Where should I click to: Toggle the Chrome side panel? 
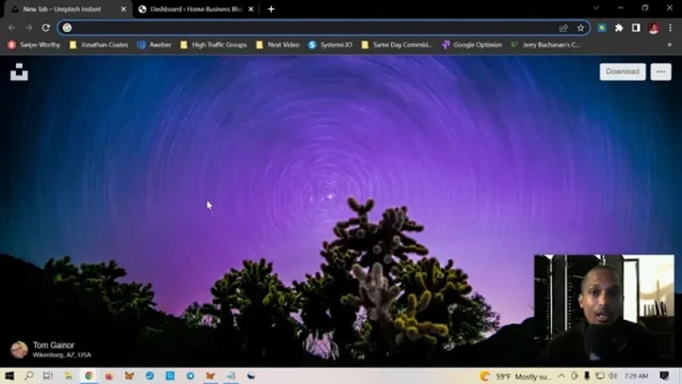tap(636, 28)
